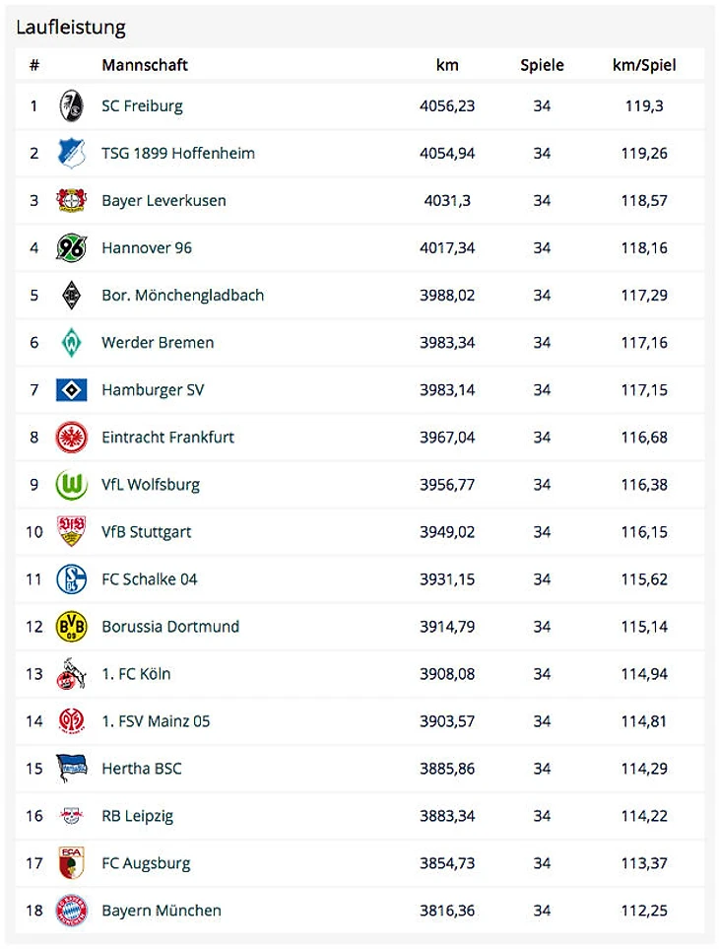This screenshot has width=719, height=949.
Task: Open the 1. FC Köln team link
Action: click(x=138, y=673)
